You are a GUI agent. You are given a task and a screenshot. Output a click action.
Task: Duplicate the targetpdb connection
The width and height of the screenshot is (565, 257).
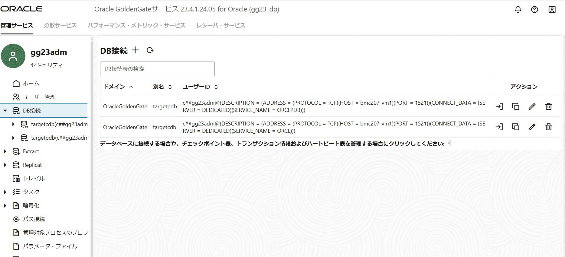point(516,106)
